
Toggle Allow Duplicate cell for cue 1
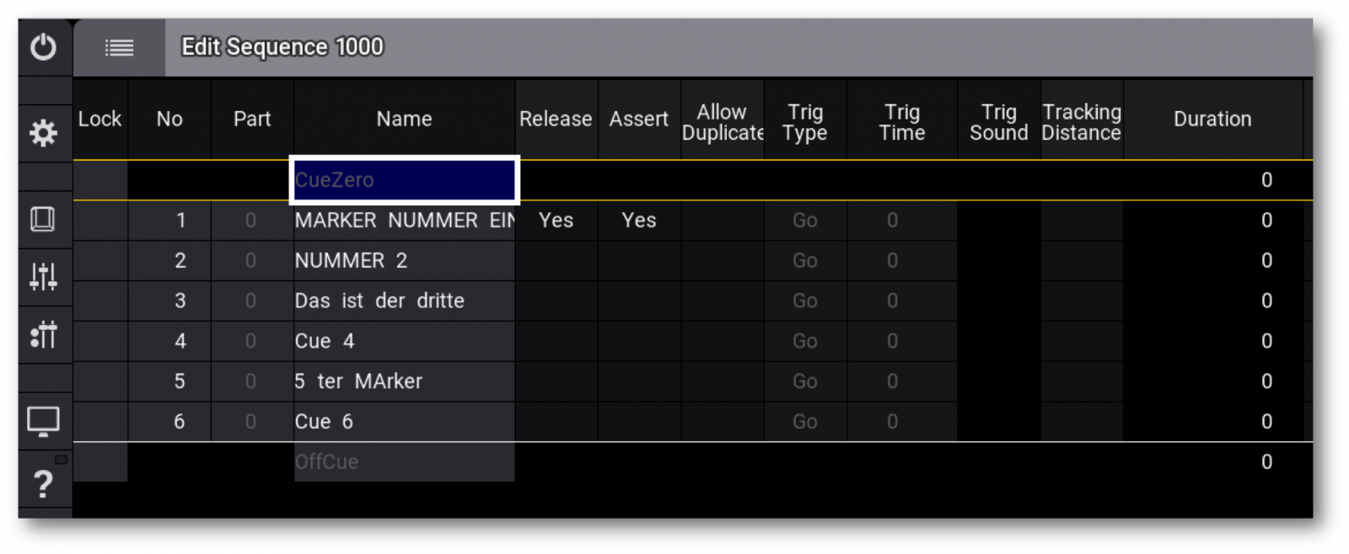tap(722, 221)
